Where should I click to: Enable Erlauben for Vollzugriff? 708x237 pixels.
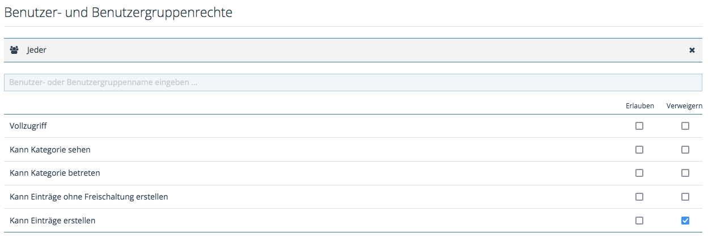click(639, 126)
